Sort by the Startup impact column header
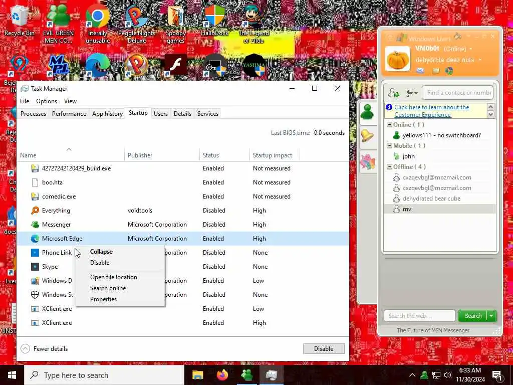The height and width of the screenshot is (385, 513). pos(274,155)
